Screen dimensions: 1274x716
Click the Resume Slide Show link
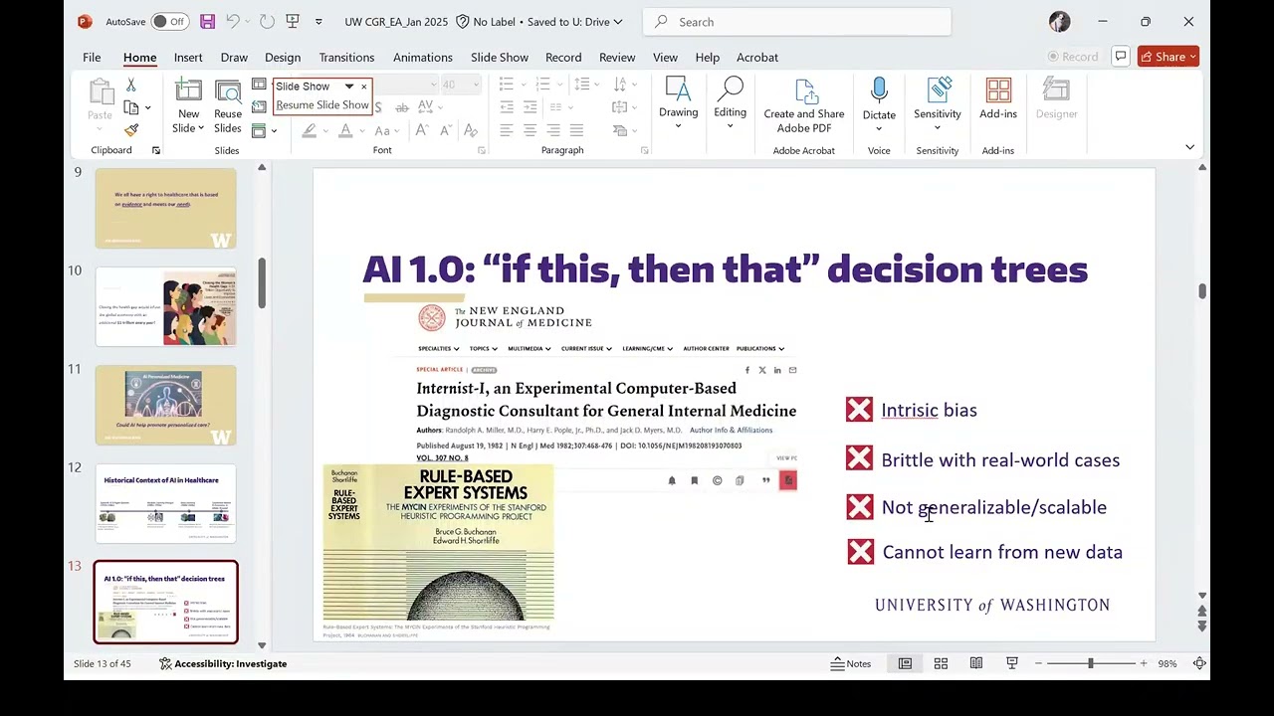click(x=322, y=104)
